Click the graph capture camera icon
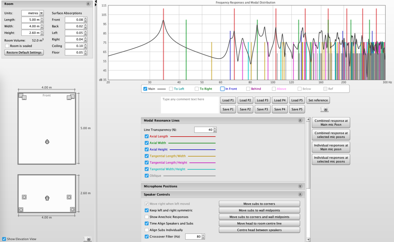The height and width of the screenshot is (242, 394). [324, 109]
